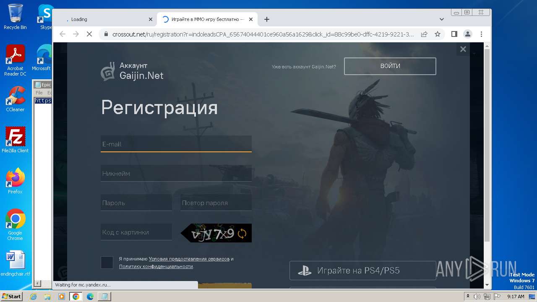Click the Notepad taskbar icon
Image resolution: width=537 pixels, height=302 pixels.
pyautogui.click(x=104, y=297)
